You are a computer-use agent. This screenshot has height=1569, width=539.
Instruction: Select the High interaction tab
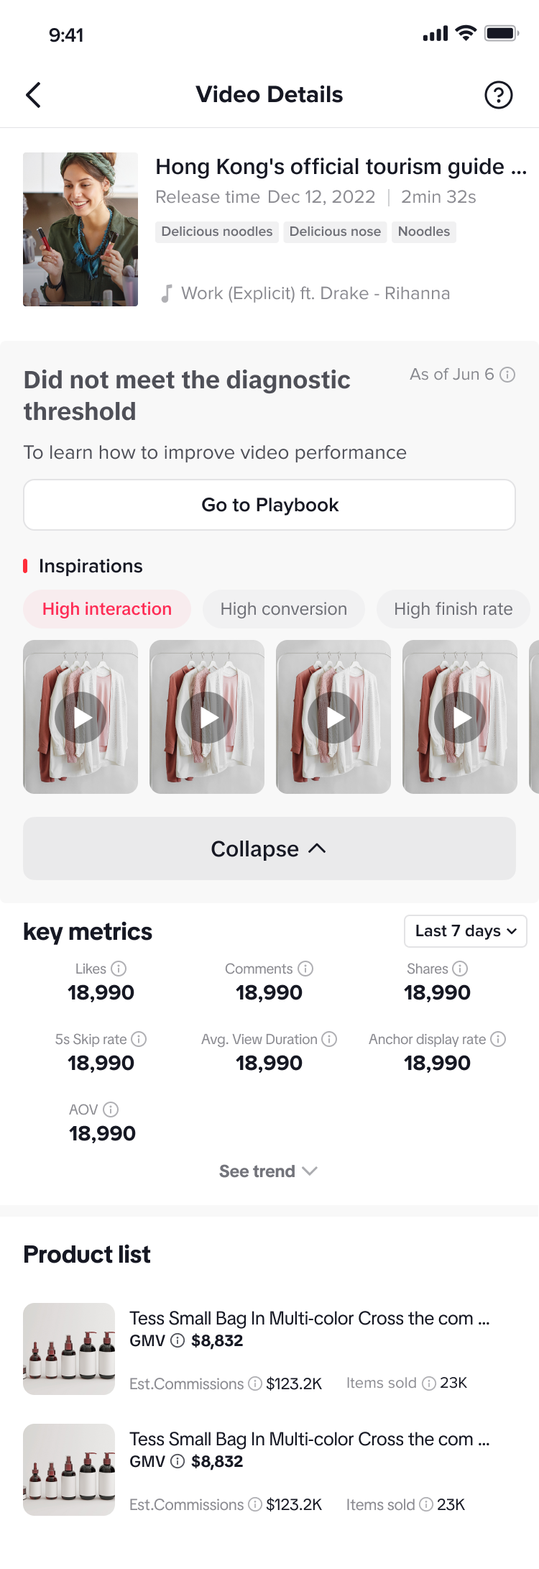107,609
